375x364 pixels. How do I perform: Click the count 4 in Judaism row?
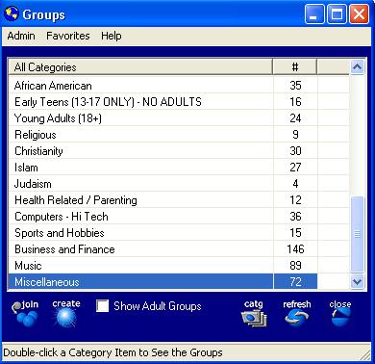295,184
